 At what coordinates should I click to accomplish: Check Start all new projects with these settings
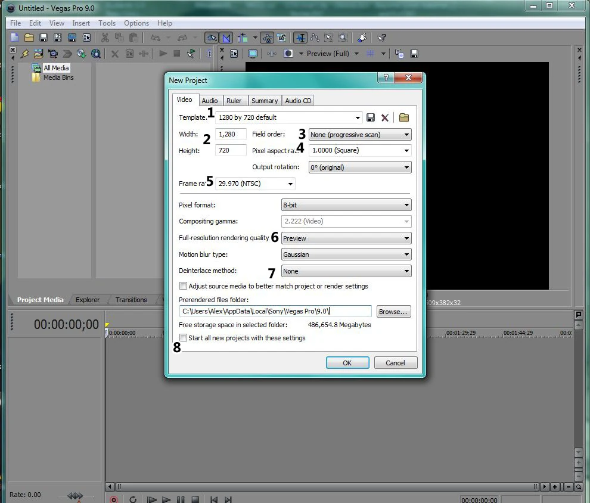coord(184,338)
